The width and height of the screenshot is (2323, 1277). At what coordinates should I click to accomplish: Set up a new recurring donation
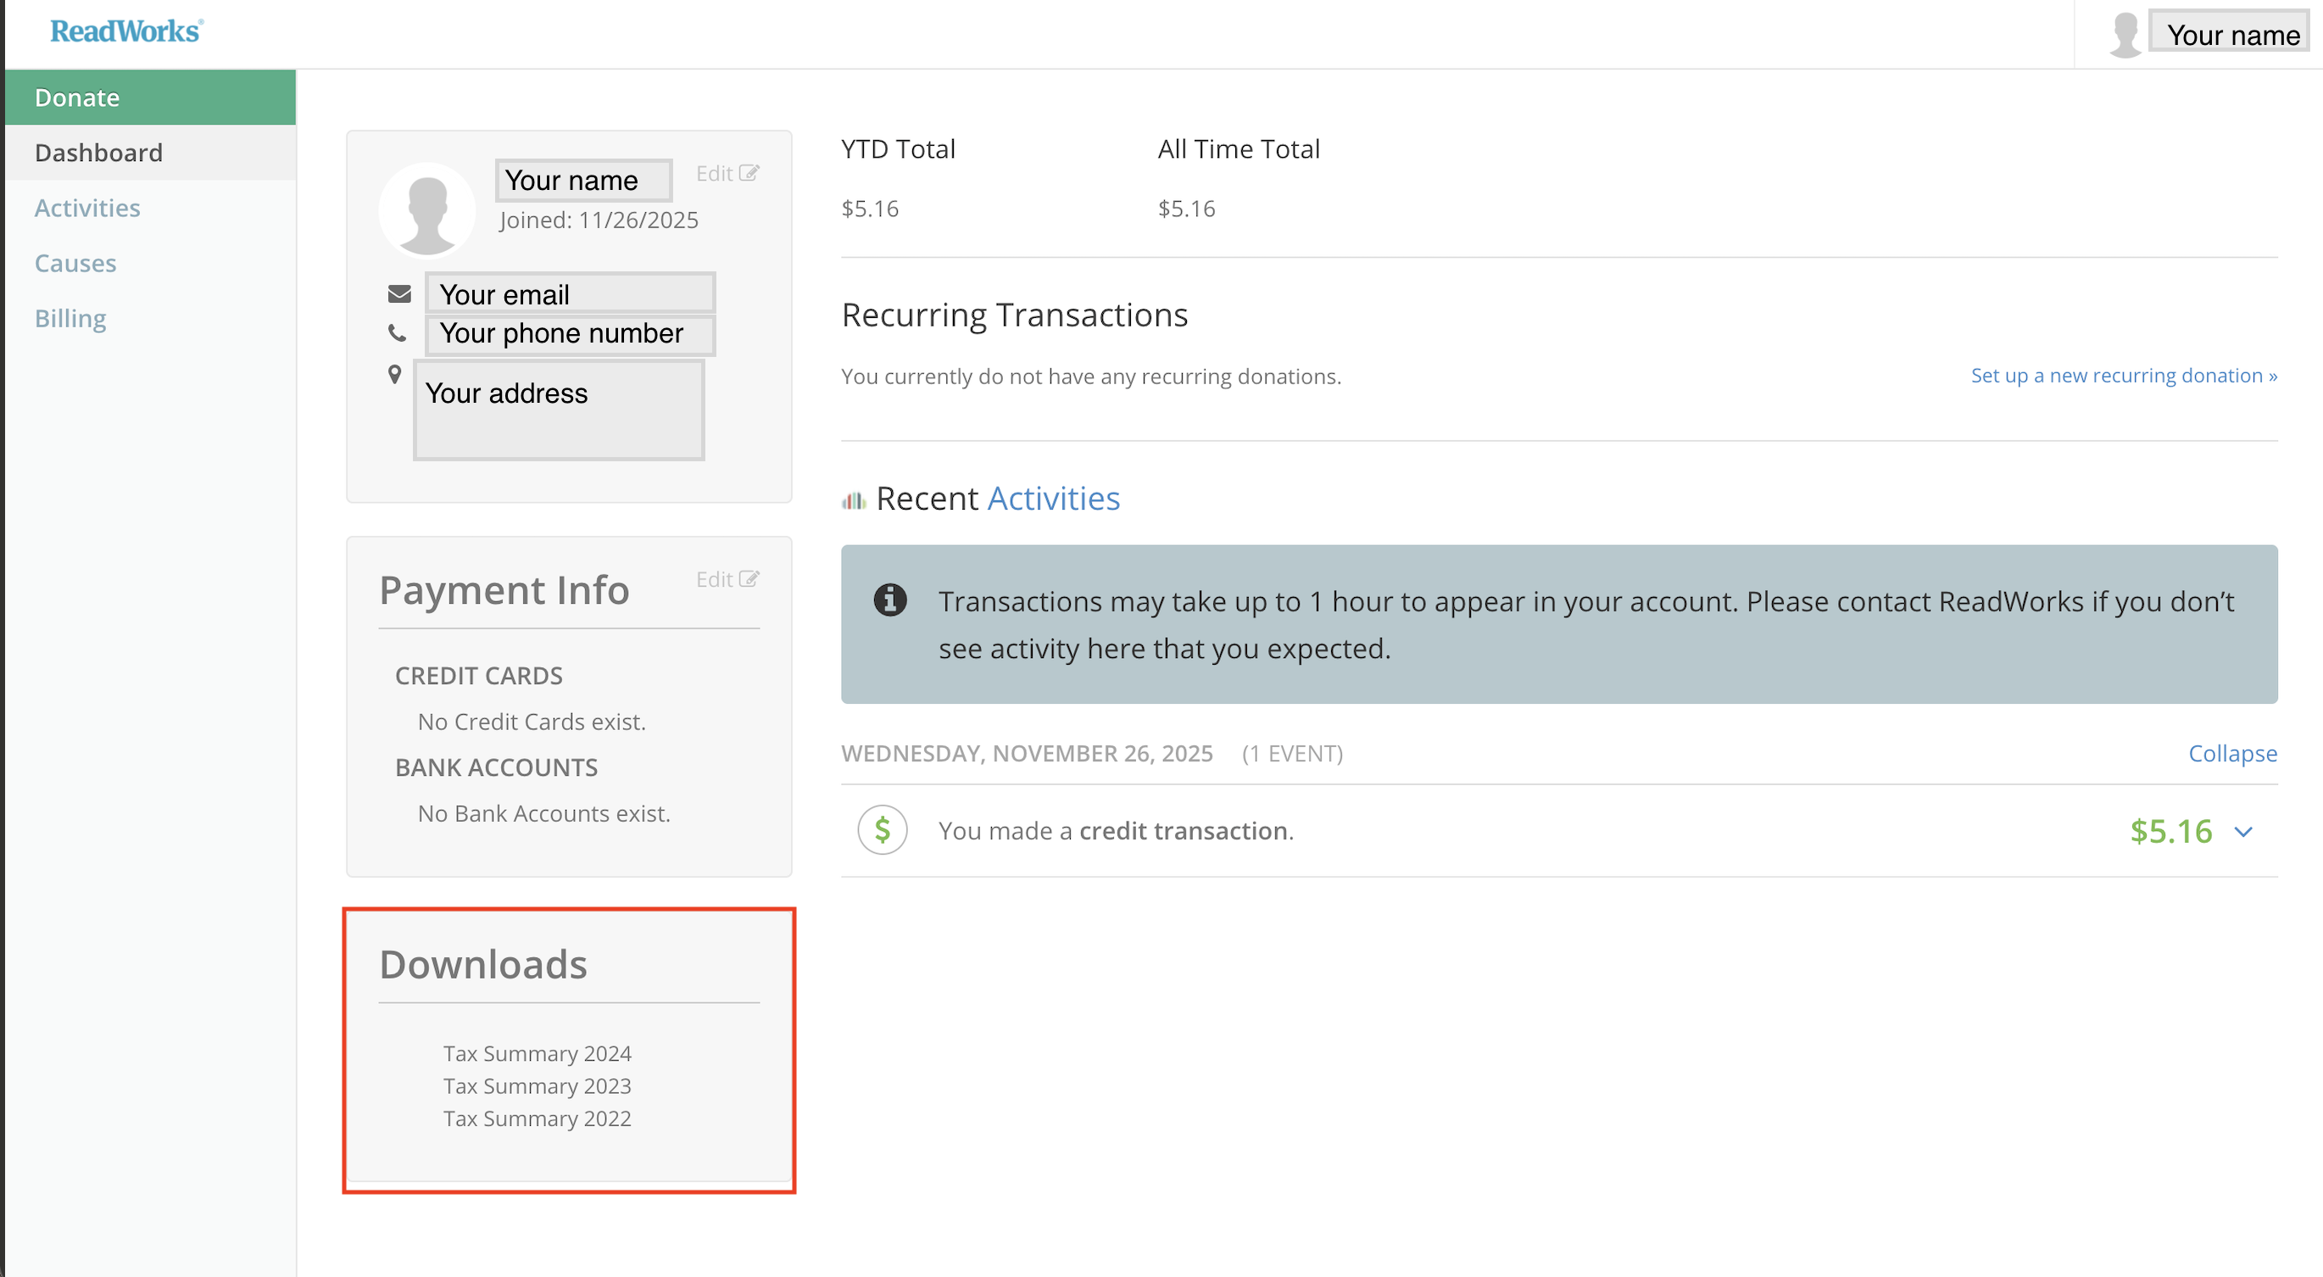point(2123,375)
